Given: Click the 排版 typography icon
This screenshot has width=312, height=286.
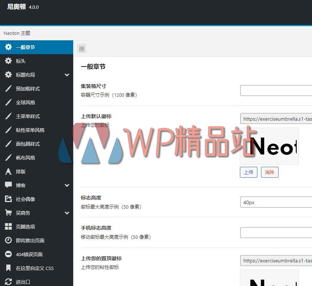Looking at the screenshot, I should [x=8, y=171].
